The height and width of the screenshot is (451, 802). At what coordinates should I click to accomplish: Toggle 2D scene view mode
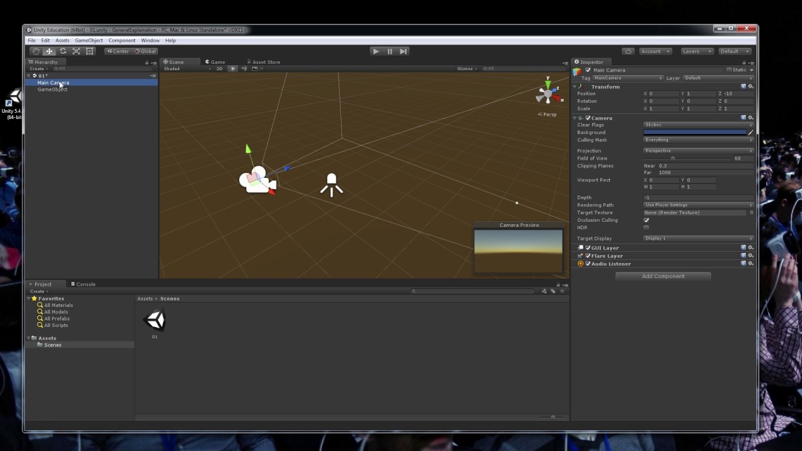point(219,68)
